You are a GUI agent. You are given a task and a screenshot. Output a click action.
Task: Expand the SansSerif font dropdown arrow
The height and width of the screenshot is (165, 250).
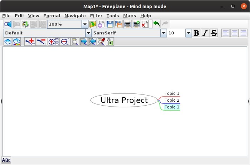164,33
